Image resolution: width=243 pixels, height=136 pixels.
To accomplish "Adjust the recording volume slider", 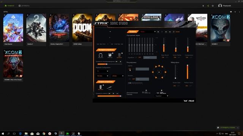I will (110, 96).
